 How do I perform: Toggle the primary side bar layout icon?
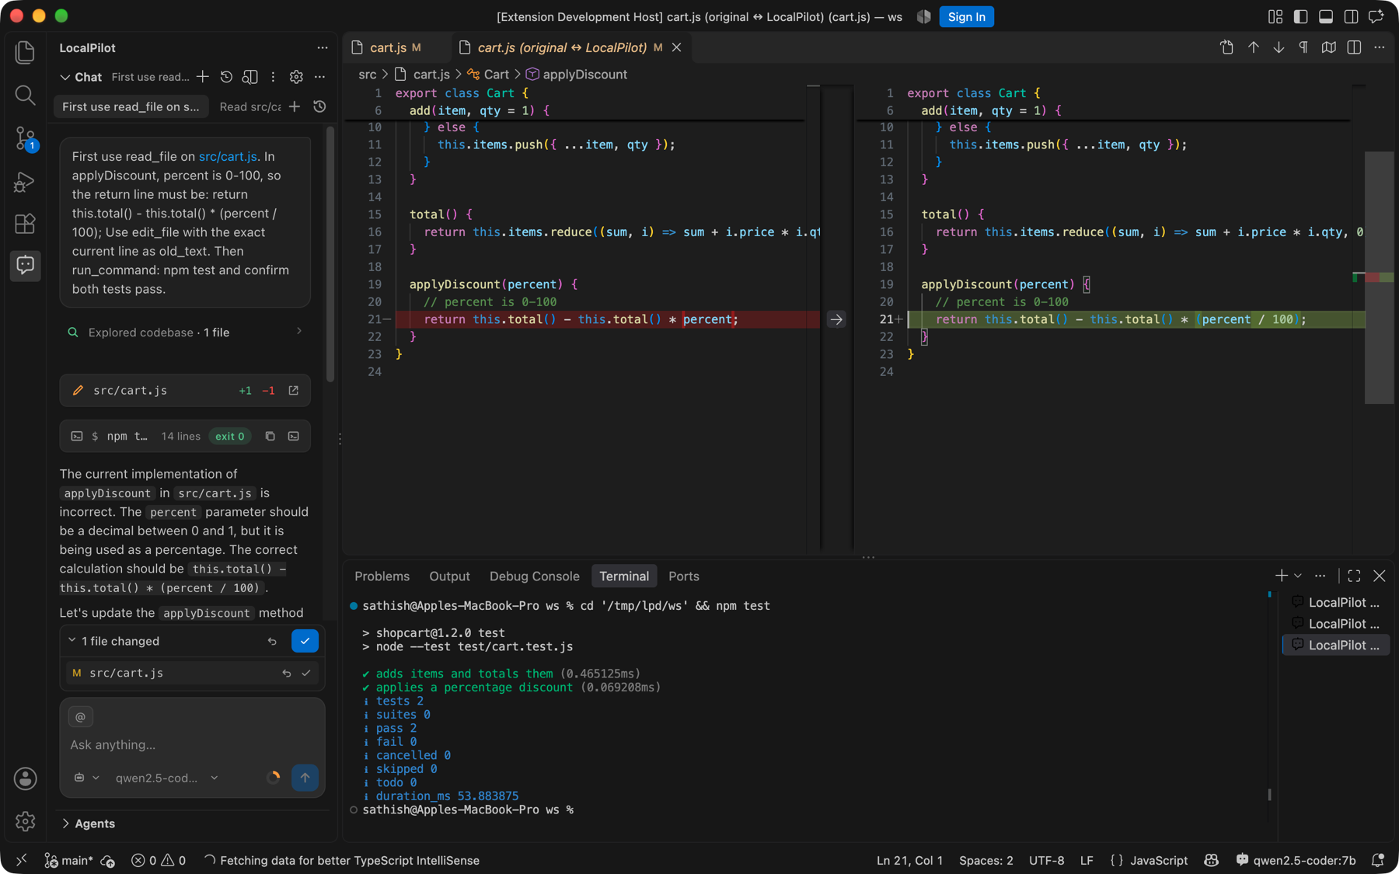(1300, 16)
